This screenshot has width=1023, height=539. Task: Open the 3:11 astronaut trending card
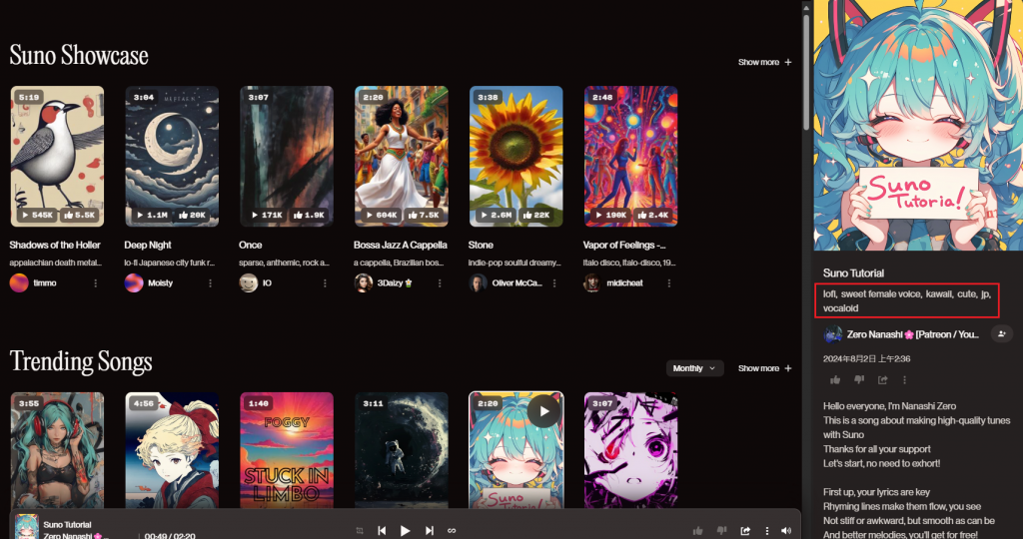pos(402,450)
